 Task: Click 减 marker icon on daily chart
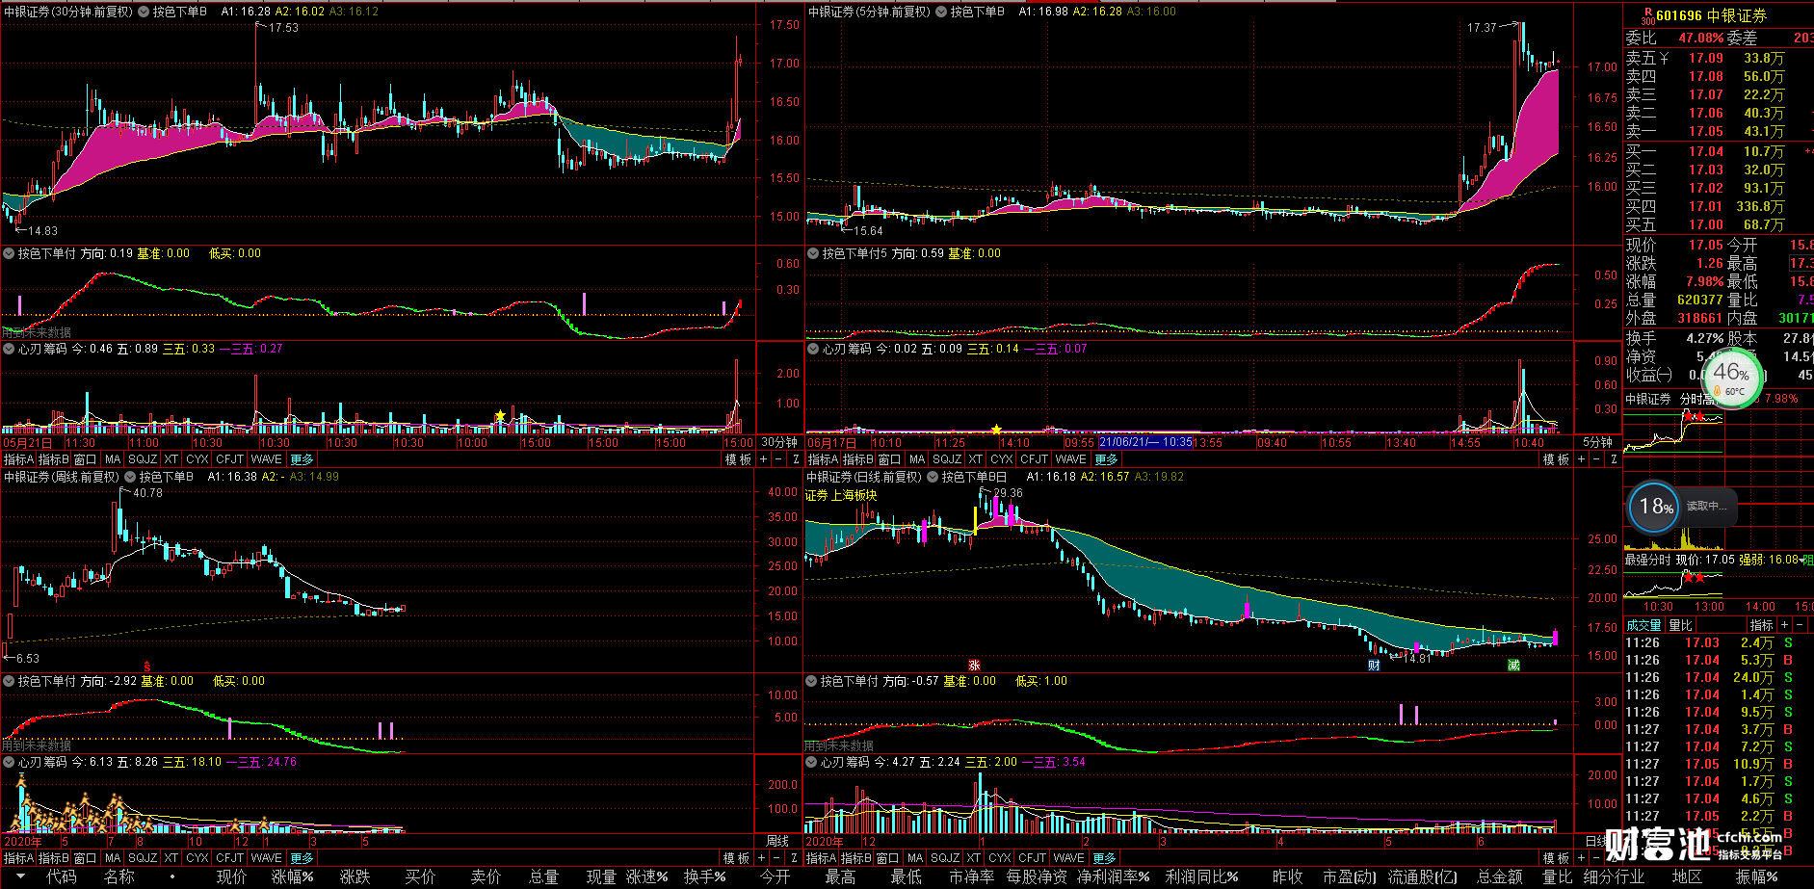[x=1513, y=666]
